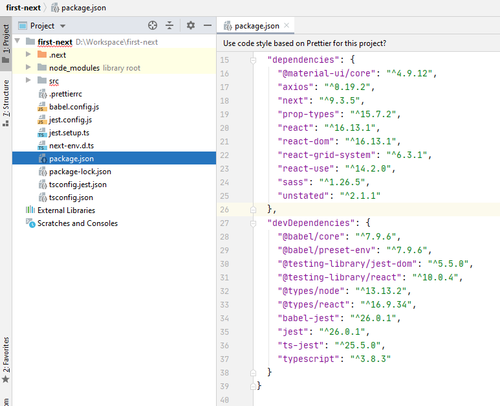Click the babel.config.js JS file icon
This screenshot has height=406, width=500.
42,107
